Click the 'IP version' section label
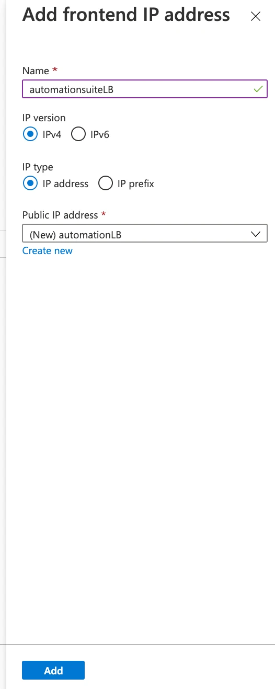 (x=44, y=118)
